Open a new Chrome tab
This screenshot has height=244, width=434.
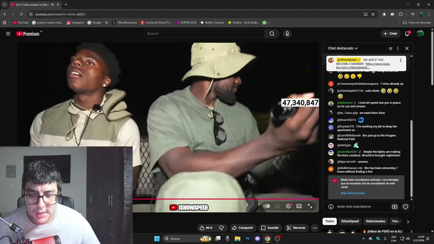click(x=66, y=4)
